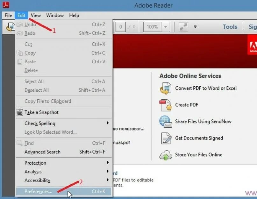Open the Create PDF link
Image resolution: width=257 pixels, height=199 pixels.
[x=187, y=105]
